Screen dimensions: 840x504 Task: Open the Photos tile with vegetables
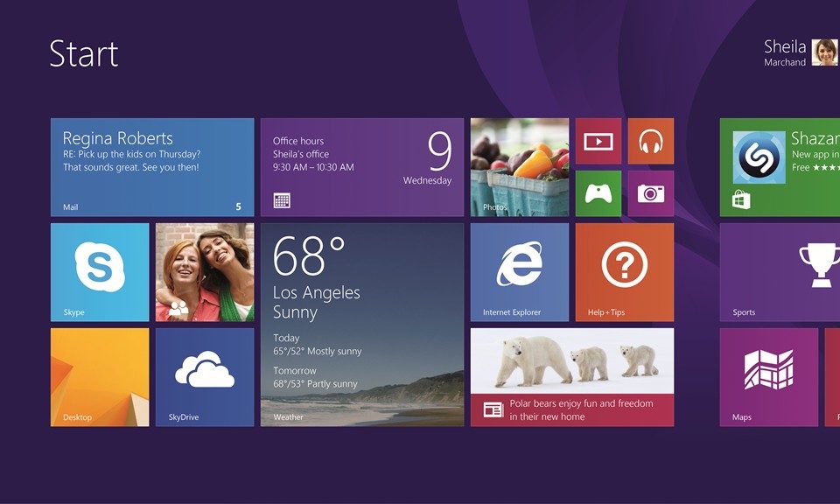click(x=520, y=167)
